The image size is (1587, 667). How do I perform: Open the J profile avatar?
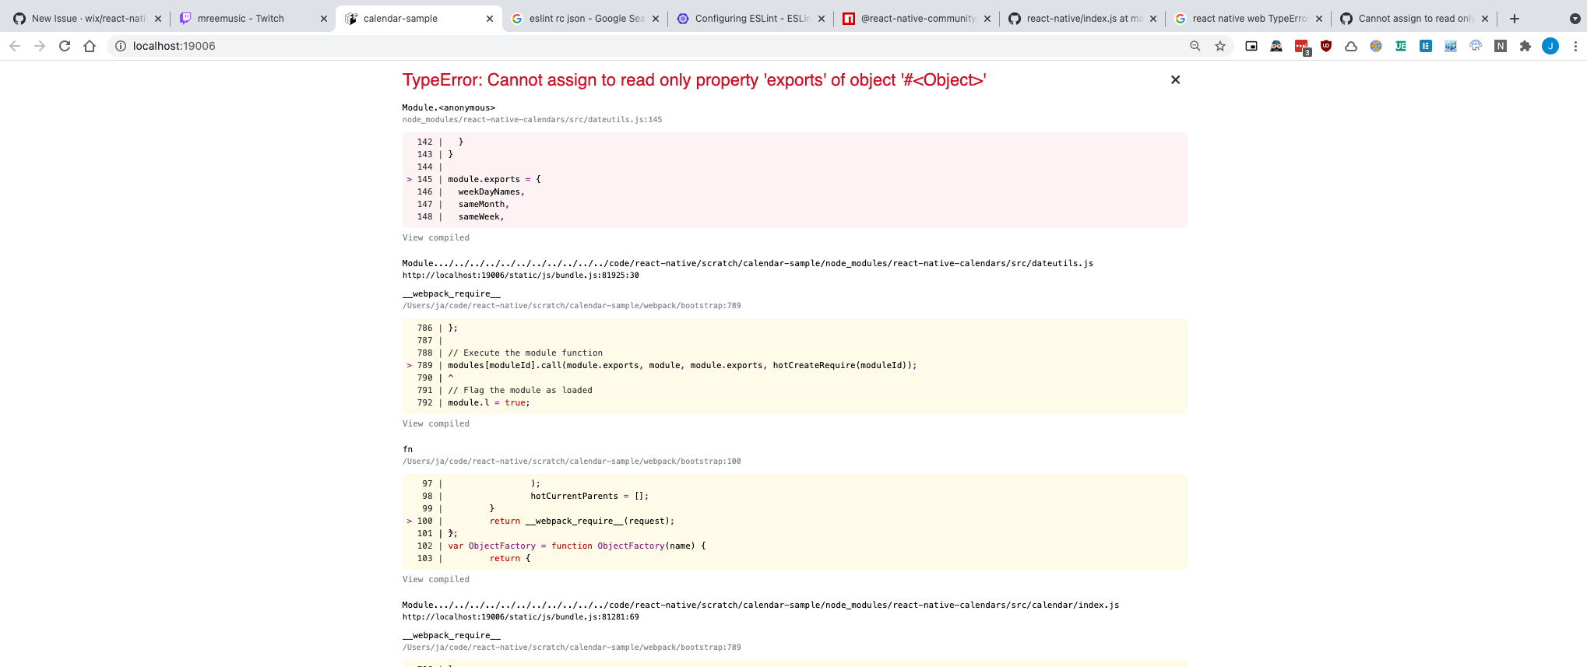click(1550, 46)
